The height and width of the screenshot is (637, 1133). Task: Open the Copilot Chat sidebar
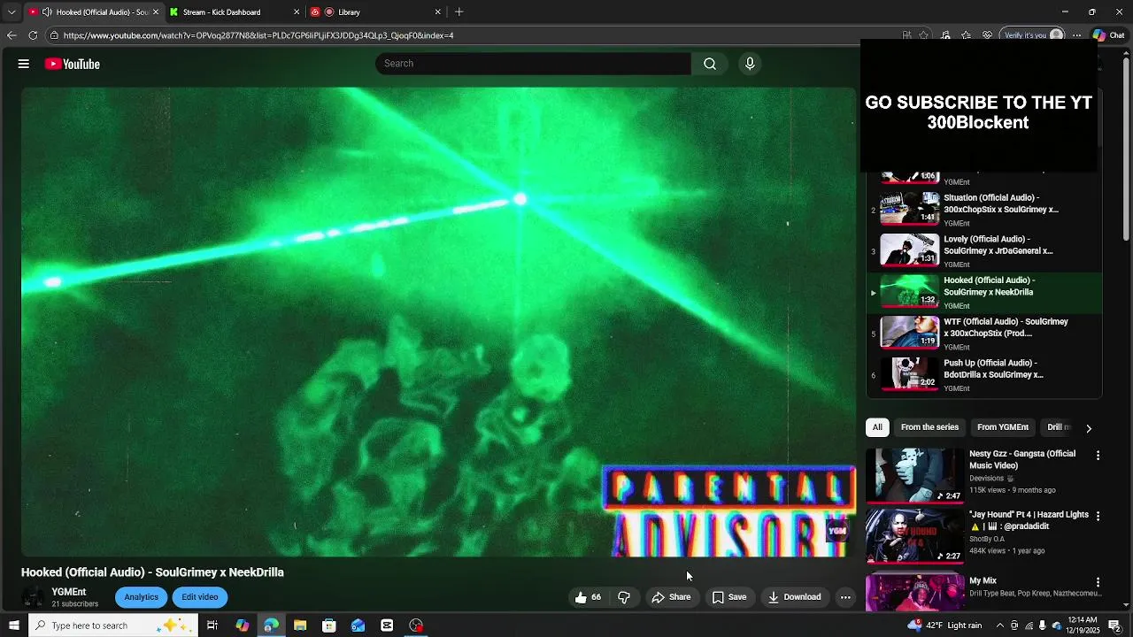click(1109, 35)
